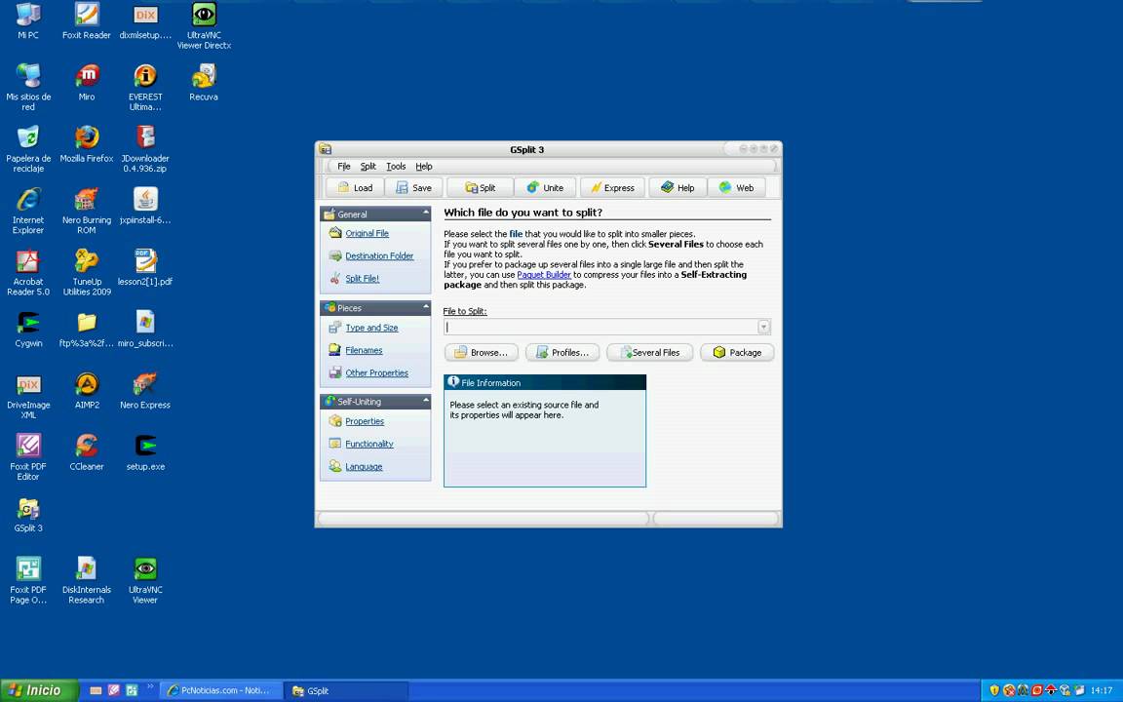The image size is (1123, 702).
Task: Click the Type and Size icon
Action: pos(334,328)
